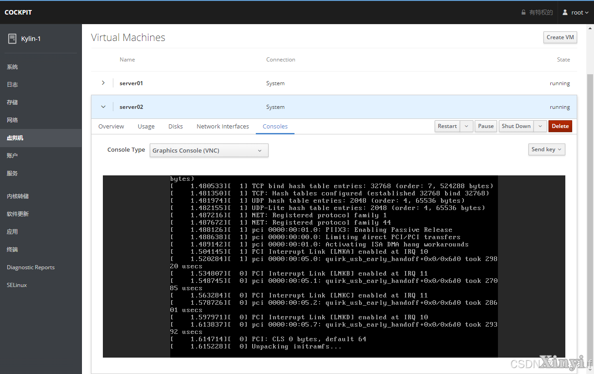
Task: Click server01's System connection cell
Action: (x=275, y=83)
